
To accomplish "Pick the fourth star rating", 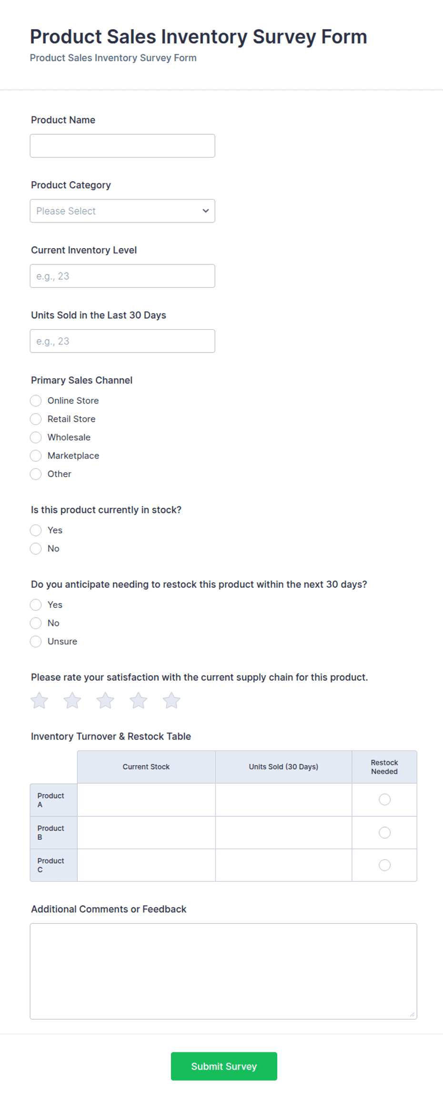I will pos(138,700).
